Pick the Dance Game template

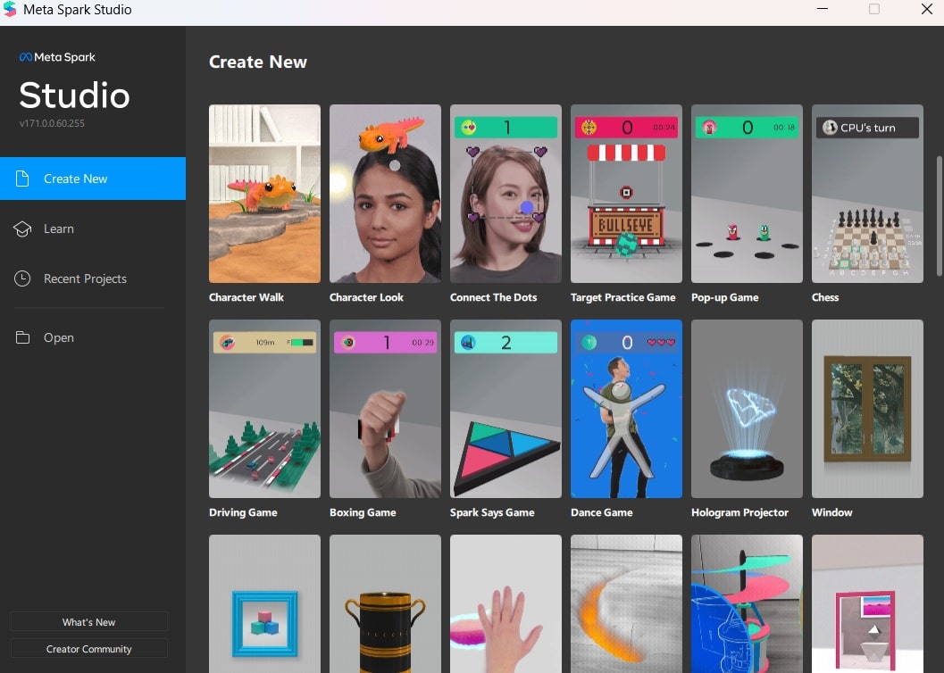tap(626, 409)
